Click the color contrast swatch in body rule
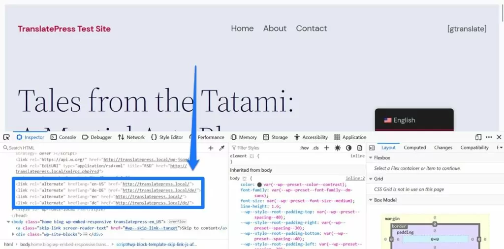The image size is (504, 249). pyautogui.click(x=259, y=185)
